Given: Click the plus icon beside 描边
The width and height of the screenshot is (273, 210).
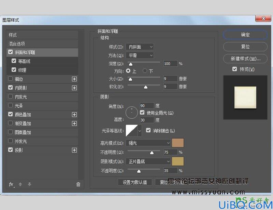Looking at the screenshot, I should [74, 79].
